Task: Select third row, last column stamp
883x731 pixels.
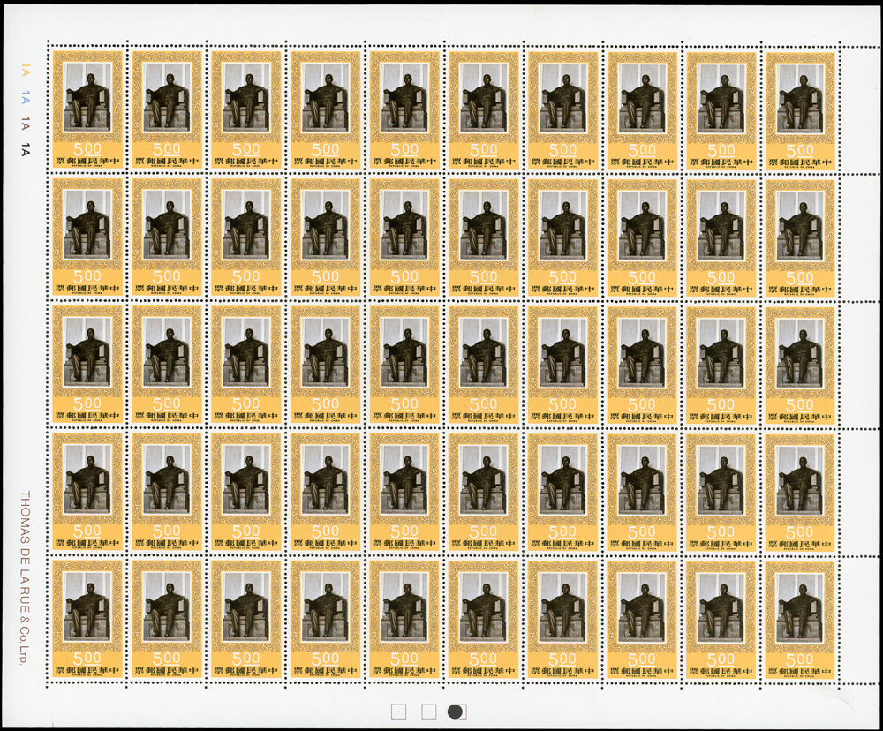Action: [x=800, y=364]
